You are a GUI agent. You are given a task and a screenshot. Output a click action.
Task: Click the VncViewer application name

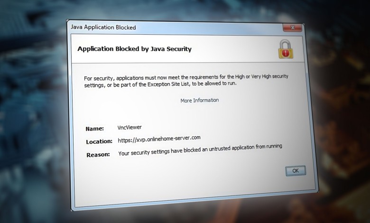click(x=129, y=127)
